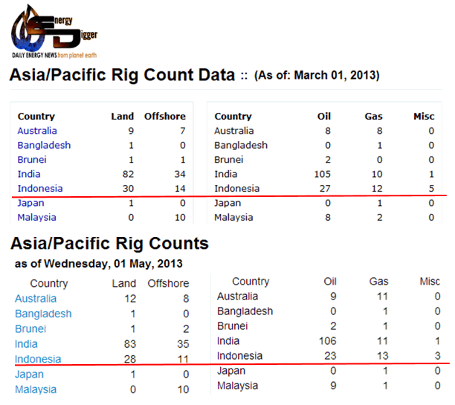Select the 'Asia/Pacific Rig Counts' heading
The height and width of the screenshot is (405, 455).
pos(110,244)
